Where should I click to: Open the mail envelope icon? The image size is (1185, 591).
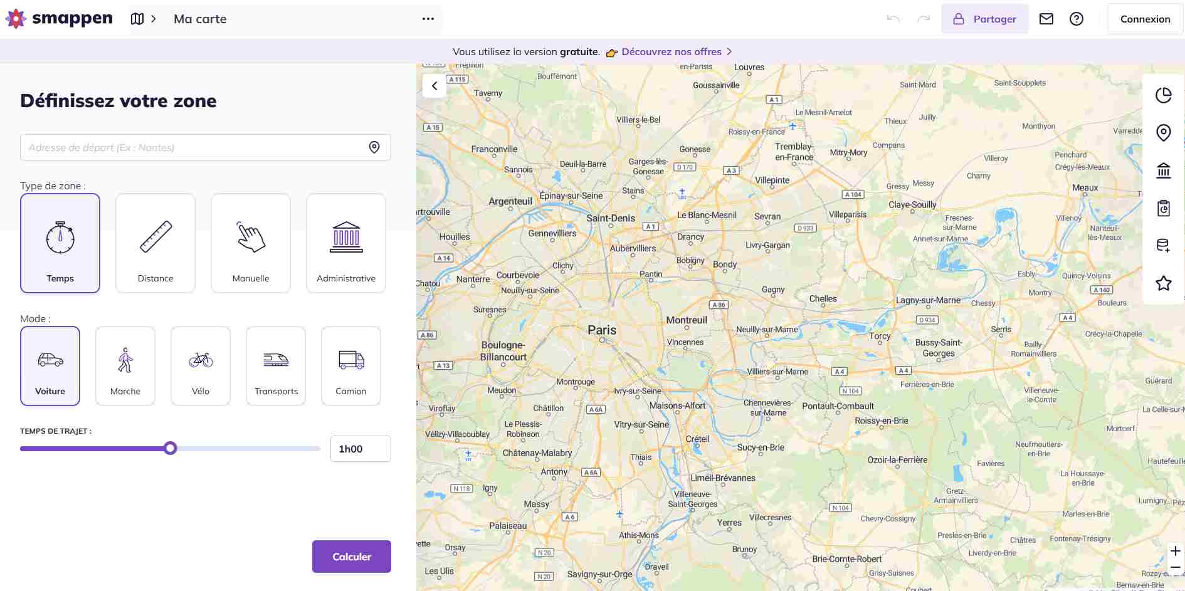[1046, 19]
